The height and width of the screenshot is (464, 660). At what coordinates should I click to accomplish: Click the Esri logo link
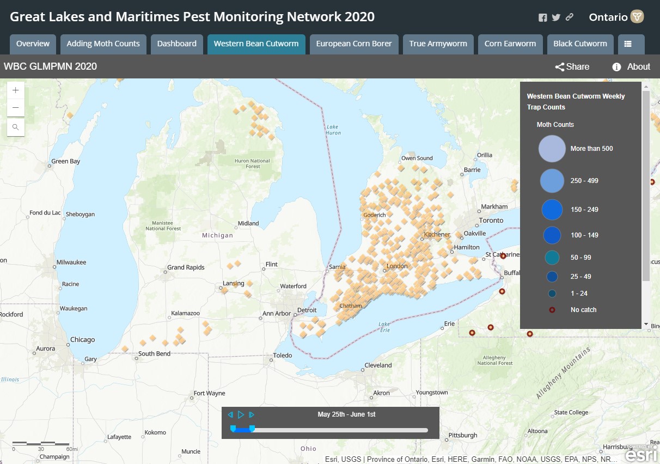[640, 454]
